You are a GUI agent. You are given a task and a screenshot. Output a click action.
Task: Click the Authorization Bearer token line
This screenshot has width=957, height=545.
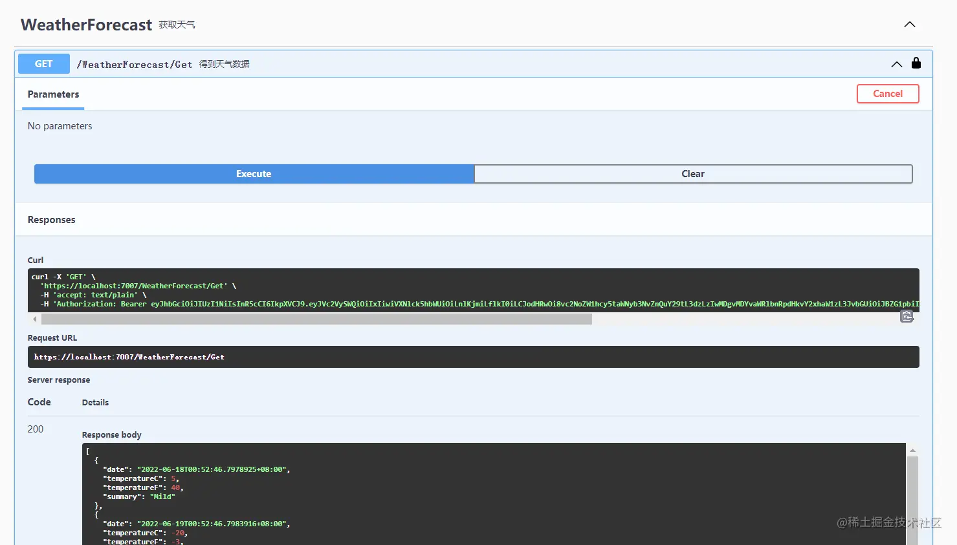tap(479, 304)
